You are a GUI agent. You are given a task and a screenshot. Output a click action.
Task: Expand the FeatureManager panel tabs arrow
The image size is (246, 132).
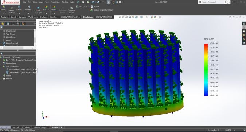[x=35, y=24]
